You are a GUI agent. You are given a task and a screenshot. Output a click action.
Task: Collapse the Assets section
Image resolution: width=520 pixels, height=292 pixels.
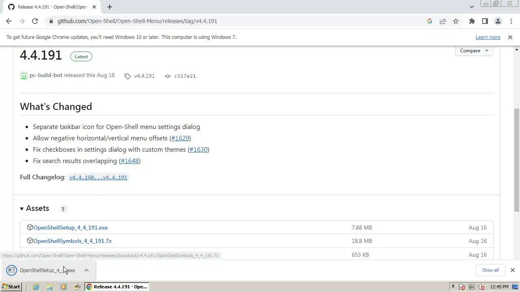click(35, 208)
